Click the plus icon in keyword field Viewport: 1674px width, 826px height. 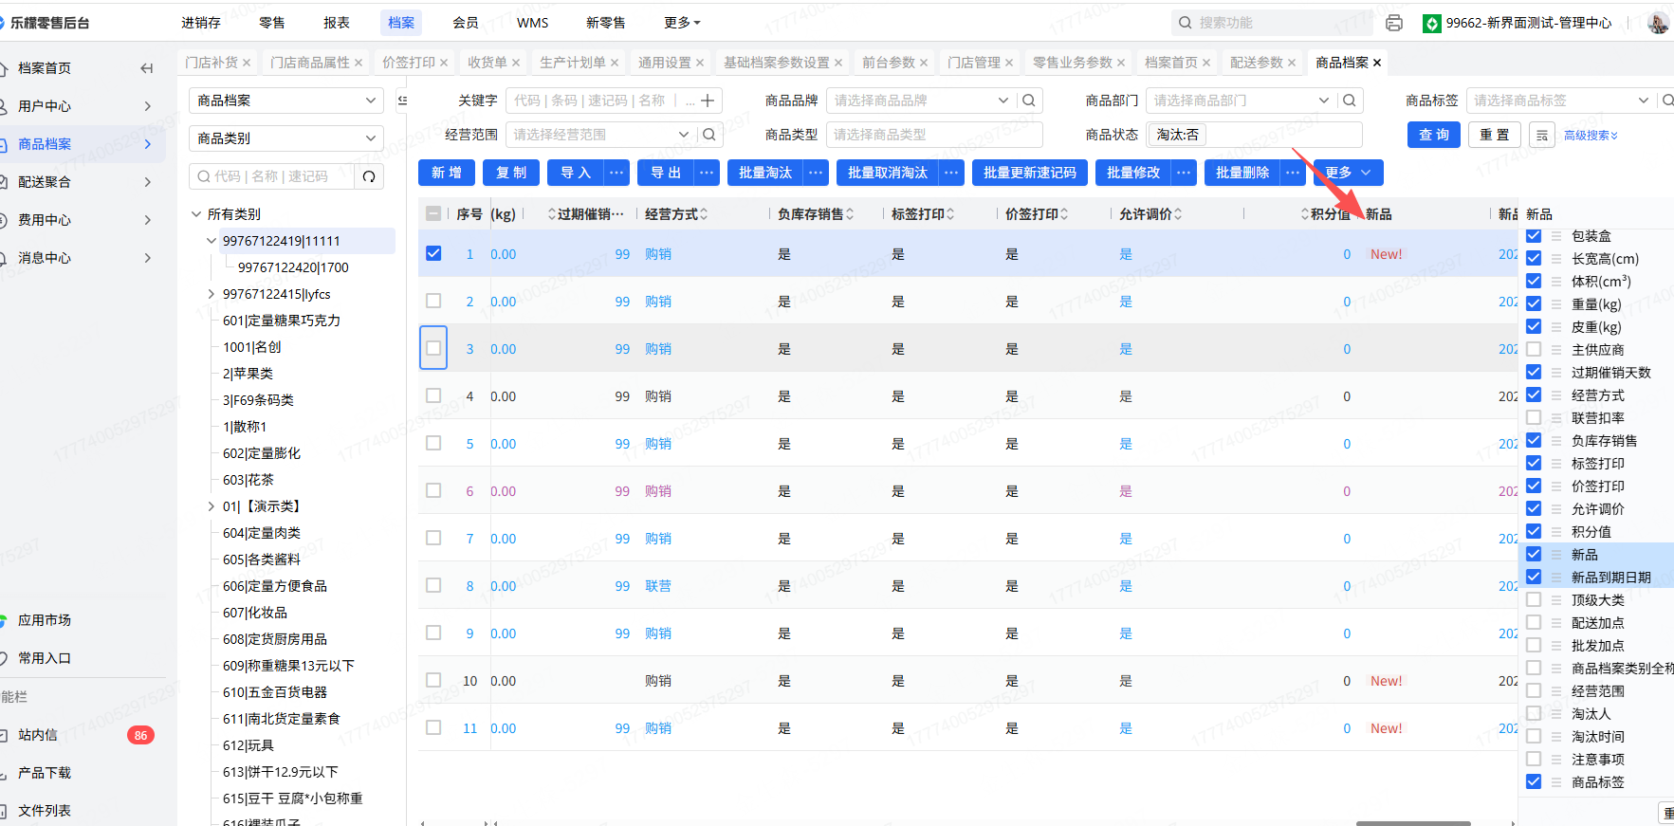[x=708, y=101]
